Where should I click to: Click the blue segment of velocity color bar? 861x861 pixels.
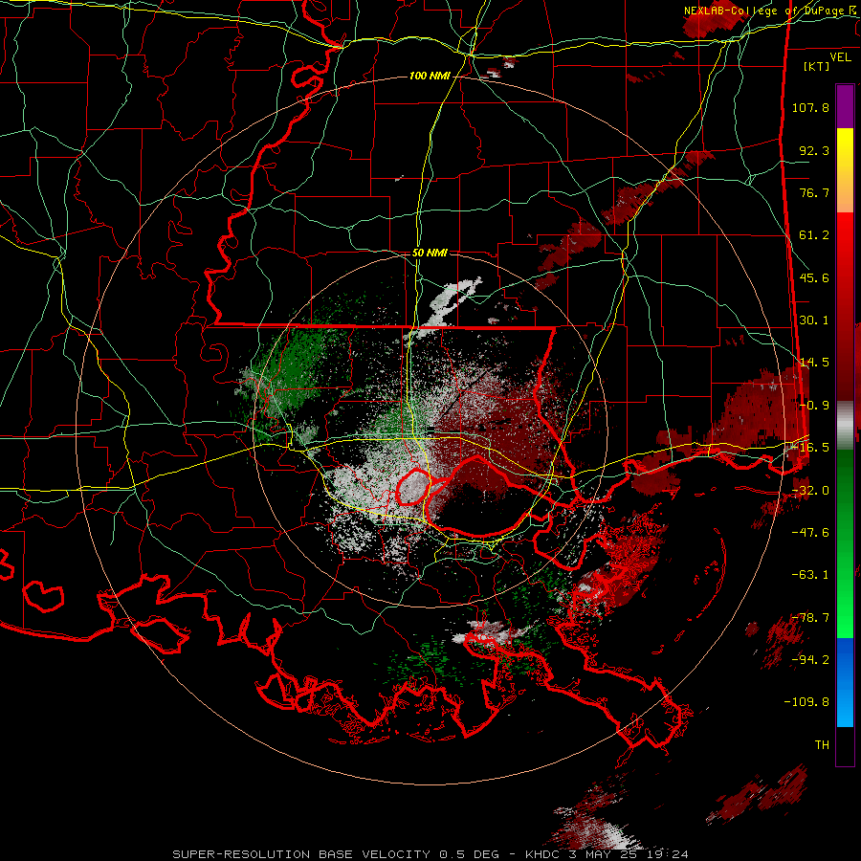click(845, 682)
